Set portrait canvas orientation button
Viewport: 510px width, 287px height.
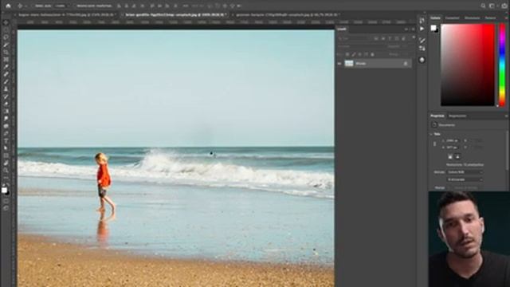point(450,157)
